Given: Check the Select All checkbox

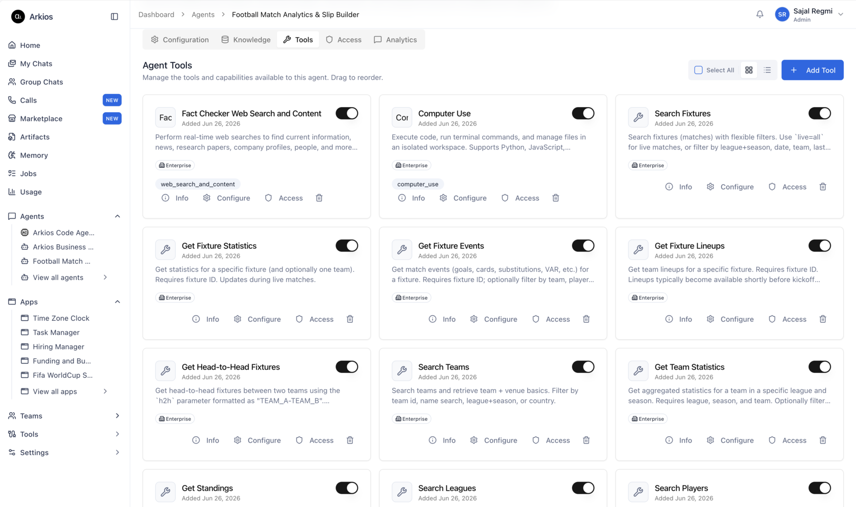Looking at the screenshot, I should [x=698, y=70].
